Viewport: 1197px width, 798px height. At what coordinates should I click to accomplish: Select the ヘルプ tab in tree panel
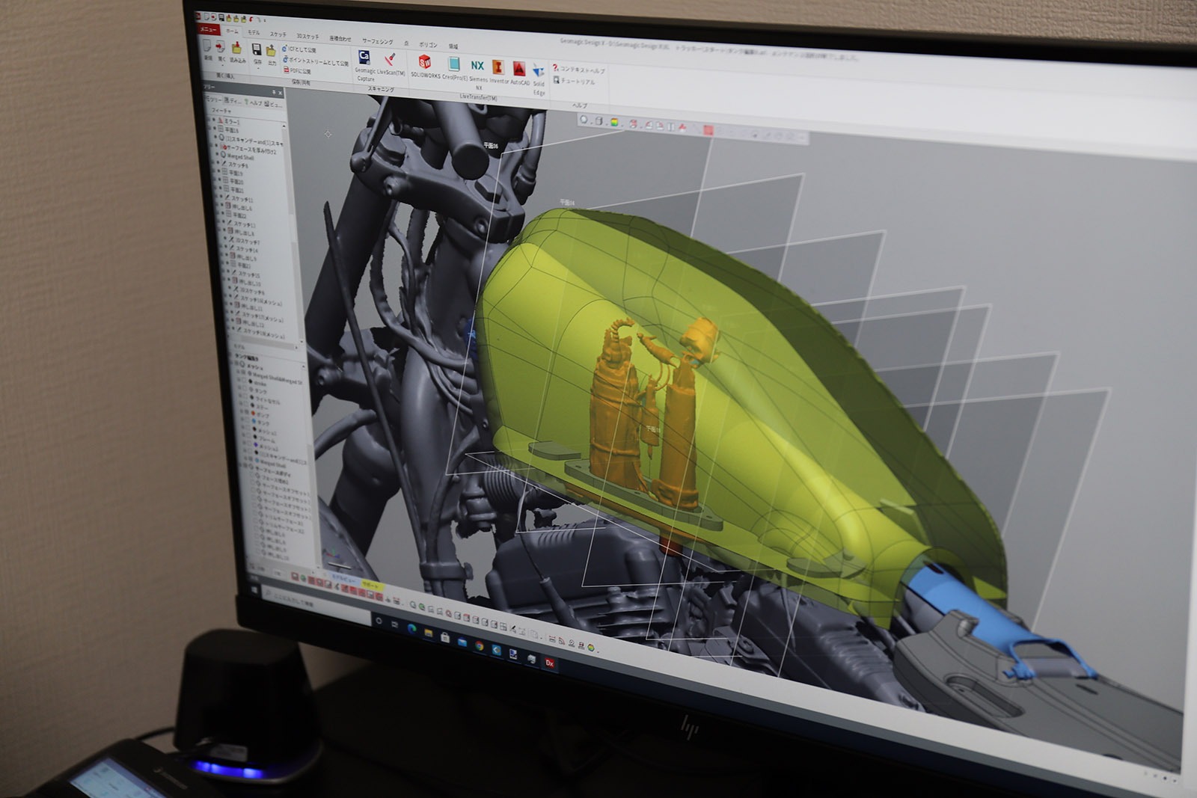click(254, 103)
